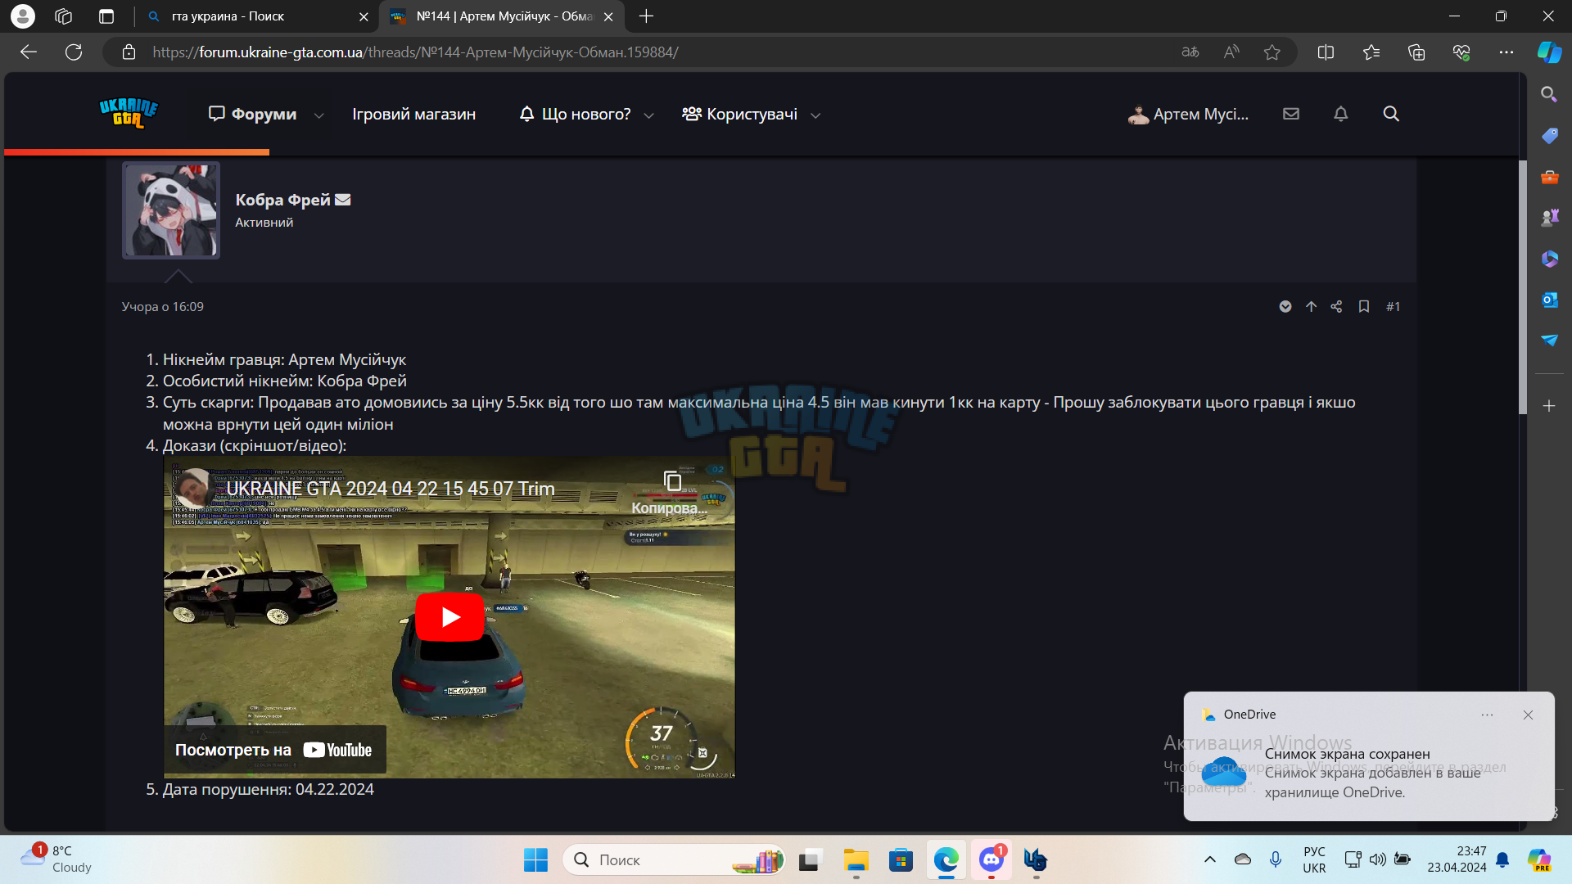Customize sidebar with the plus button

(x=1549, y=406)
